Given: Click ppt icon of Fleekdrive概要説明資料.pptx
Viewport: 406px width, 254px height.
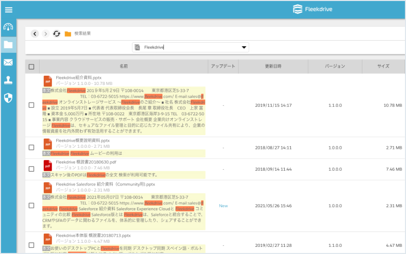Looking at the screenshot, I should (x=48, y=144).
